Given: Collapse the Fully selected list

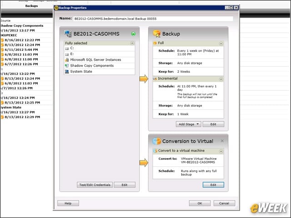Looking at the screenshot, I should [x=132, y=43].
